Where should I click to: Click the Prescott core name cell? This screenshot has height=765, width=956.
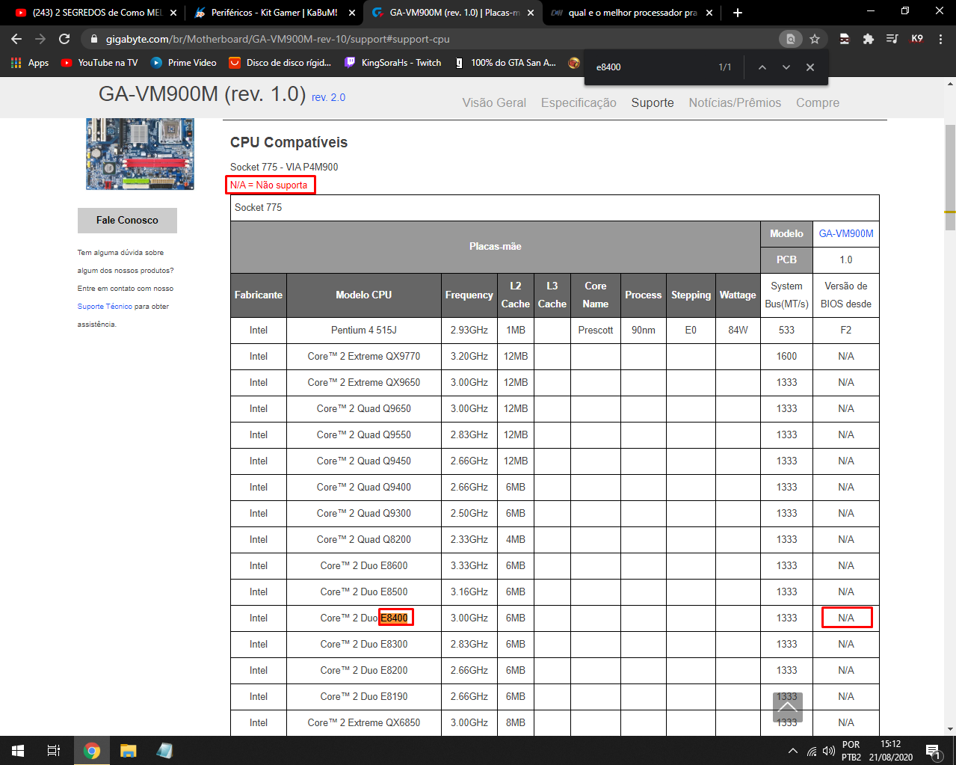pyautogui.click(x=596, y=330)
